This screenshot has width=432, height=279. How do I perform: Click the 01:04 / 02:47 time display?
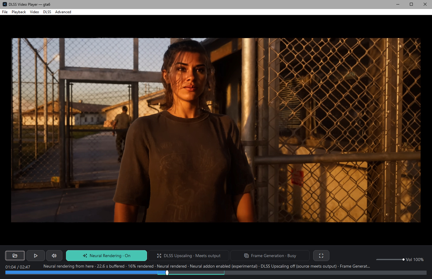(x=18, y=267)
